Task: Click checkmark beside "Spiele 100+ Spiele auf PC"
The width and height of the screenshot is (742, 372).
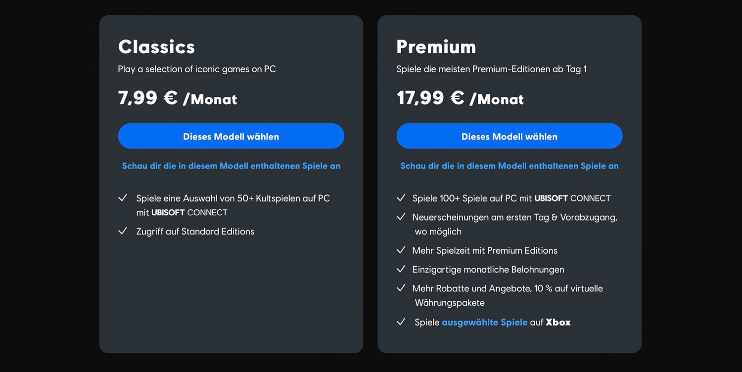Action: coord(401,198)
